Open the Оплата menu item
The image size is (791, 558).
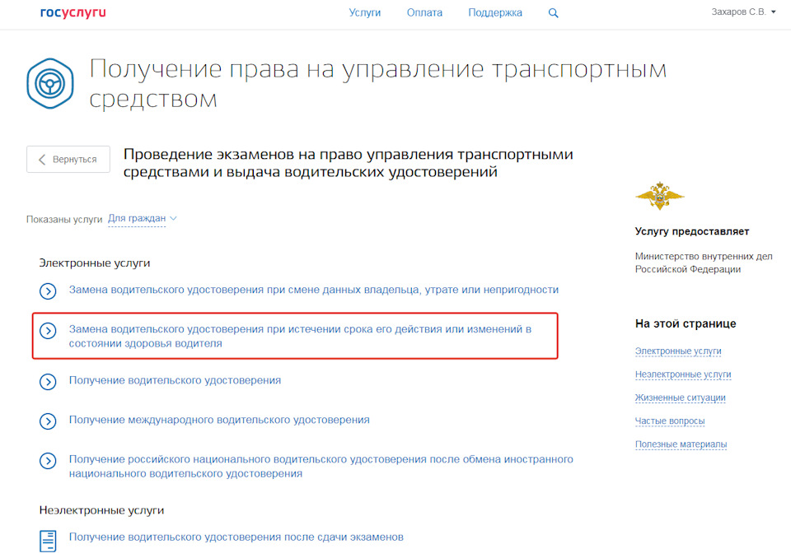(425, 12)
